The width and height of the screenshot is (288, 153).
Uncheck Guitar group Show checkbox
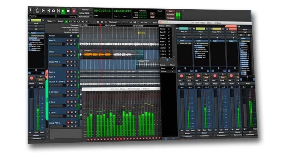coord(173,72)
